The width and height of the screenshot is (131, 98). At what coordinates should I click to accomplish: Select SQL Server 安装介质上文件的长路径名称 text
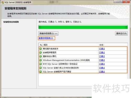(x=61, y=68)
